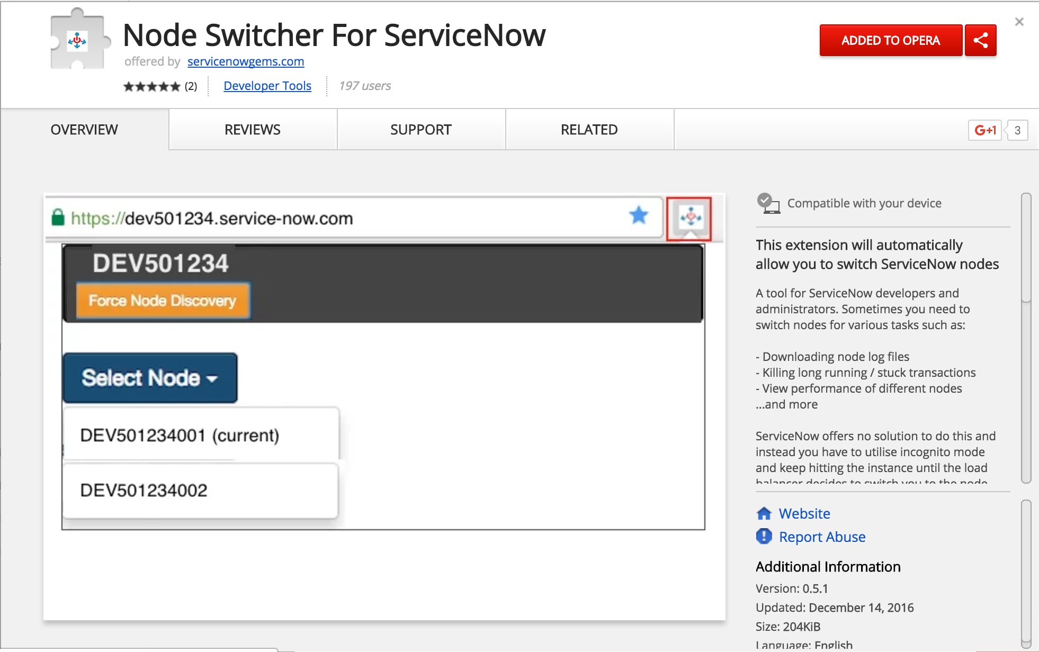Open the Website link

[804, 513]
